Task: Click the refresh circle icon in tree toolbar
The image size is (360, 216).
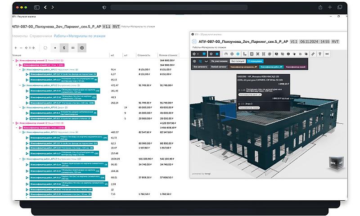Action: pyautogui.click(x=45, y=47)
